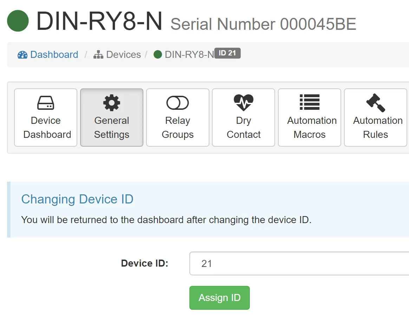Open the Devices breadcrumb text
Viewport: 409px width, 315px height.
[123, 55]
